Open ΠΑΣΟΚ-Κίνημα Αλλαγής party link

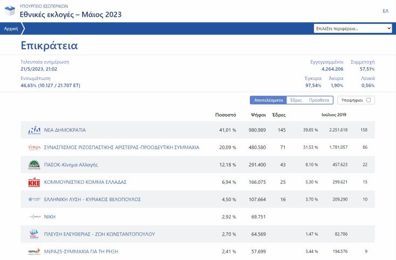point(70,165)
